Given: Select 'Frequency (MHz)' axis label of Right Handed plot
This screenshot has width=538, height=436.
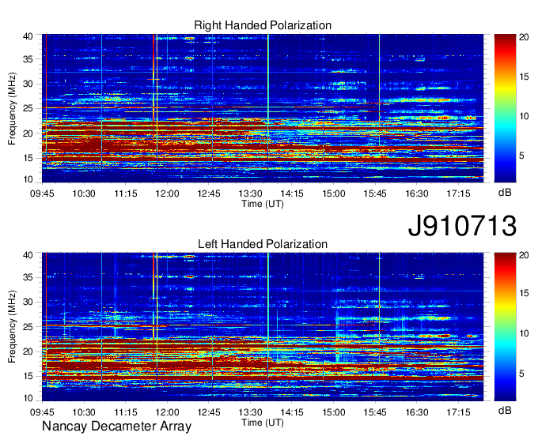Looking at the screenshot, I should [x=12, y=108].
